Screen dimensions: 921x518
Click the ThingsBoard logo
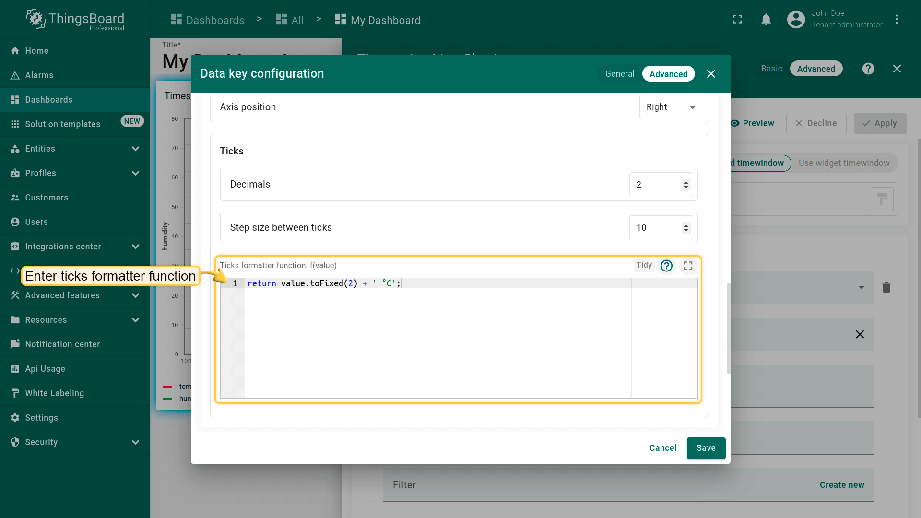tap(75, 20)
